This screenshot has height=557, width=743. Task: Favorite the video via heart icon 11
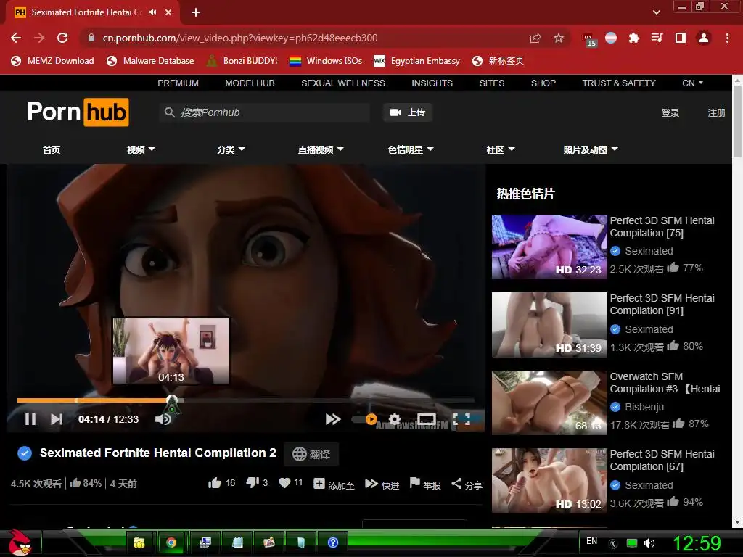[x=290, y=483]
